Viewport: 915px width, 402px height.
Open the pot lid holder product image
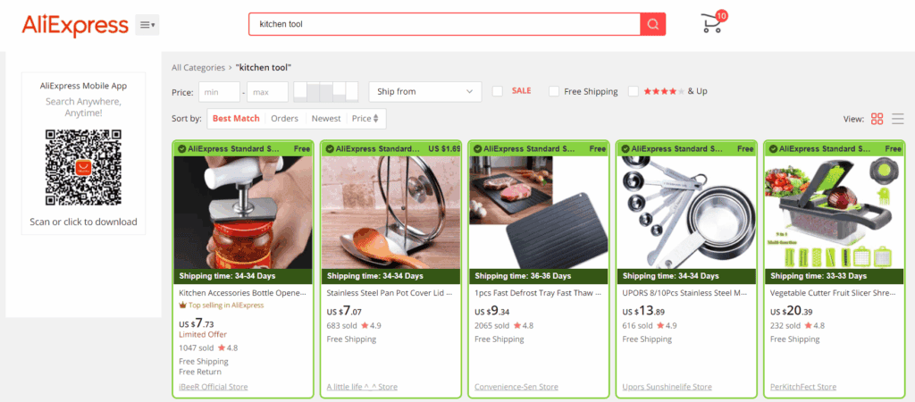pos(391,213)
